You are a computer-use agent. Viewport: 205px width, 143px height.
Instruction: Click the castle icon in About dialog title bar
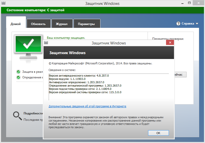tap(46, 43)
